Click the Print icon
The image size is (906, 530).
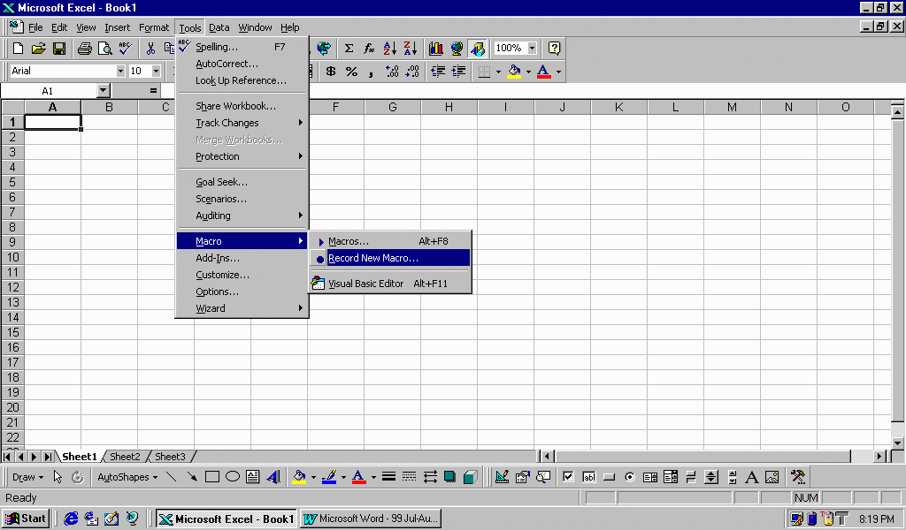pyautogui.click(x=84, y=49)
